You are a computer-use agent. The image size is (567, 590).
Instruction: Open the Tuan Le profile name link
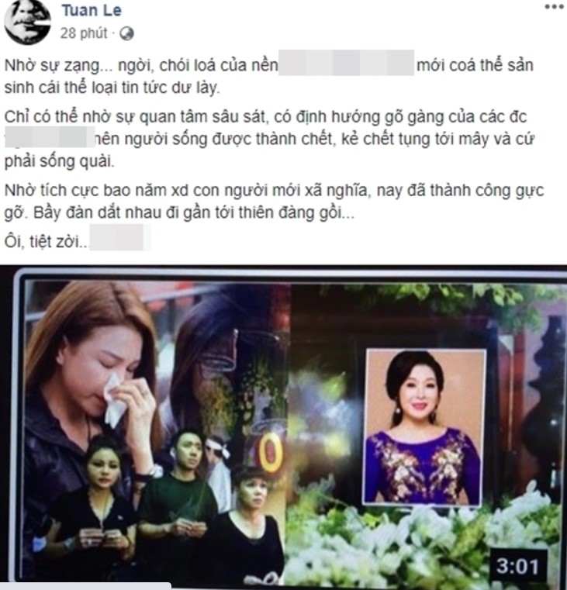tap(92, 10)
